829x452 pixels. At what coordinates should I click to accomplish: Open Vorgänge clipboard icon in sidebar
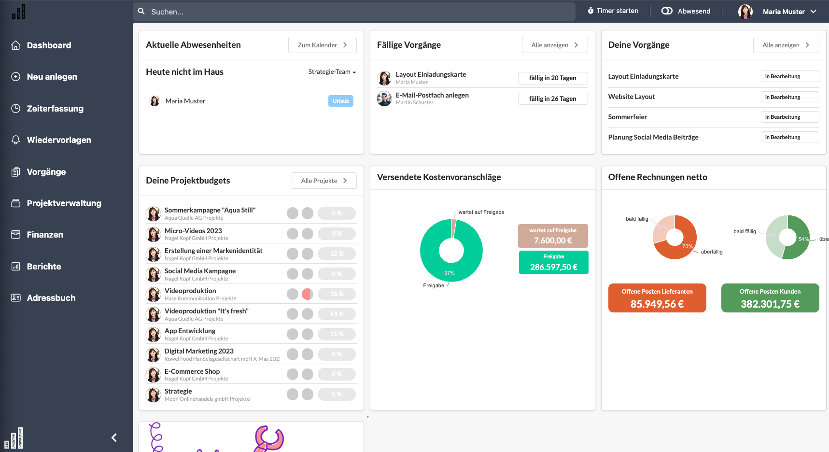coord(16,172)
